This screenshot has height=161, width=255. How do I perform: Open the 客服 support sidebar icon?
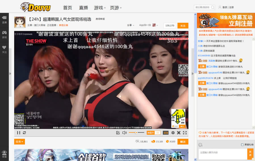coord(4,154)
